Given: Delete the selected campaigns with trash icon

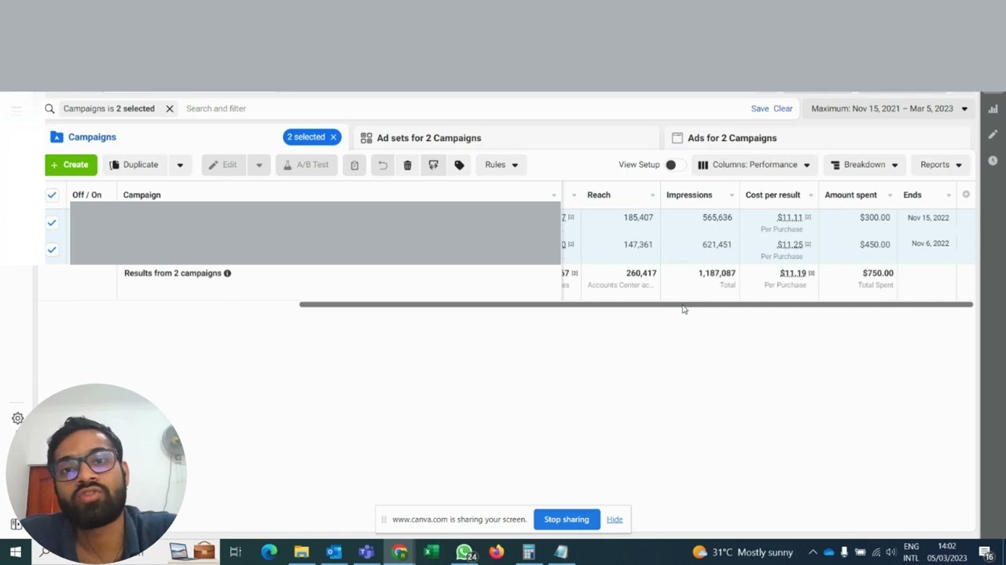Looking at the screenshot, I should click(x=407, y=165).
